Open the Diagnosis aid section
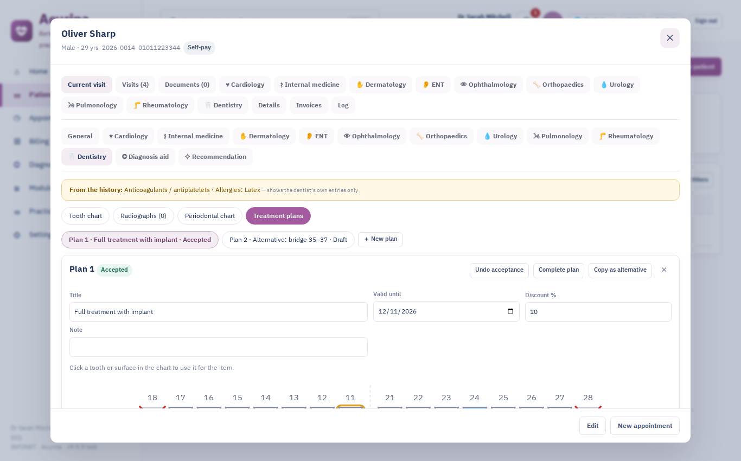Screen dimensions: 741x461 pyautogui.click(x=145, y=157)
